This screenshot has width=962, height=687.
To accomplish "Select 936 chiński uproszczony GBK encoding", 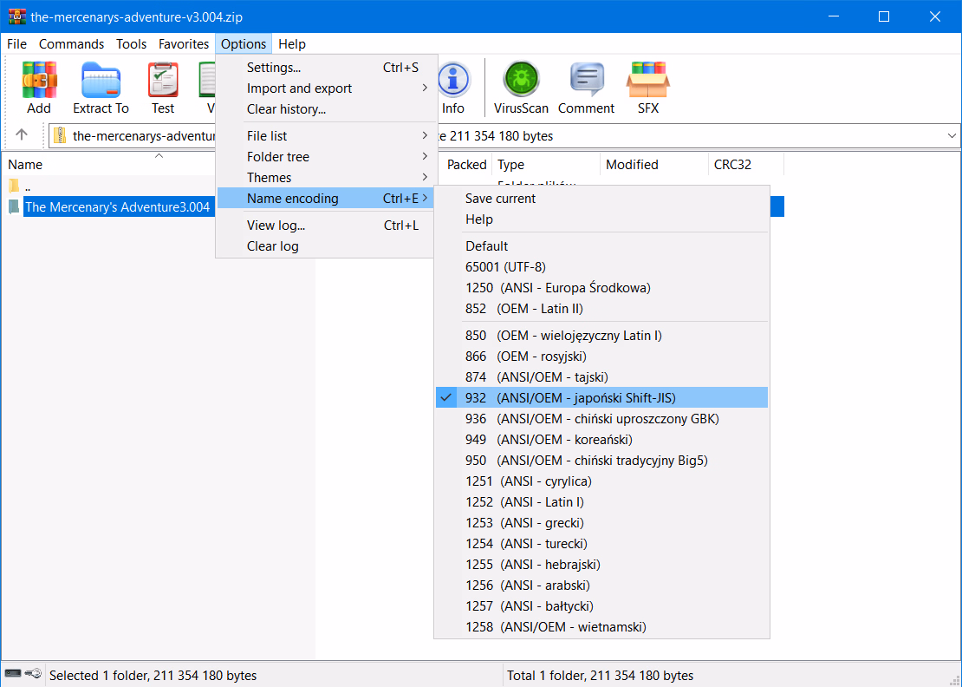I will [x=601, y=419].
